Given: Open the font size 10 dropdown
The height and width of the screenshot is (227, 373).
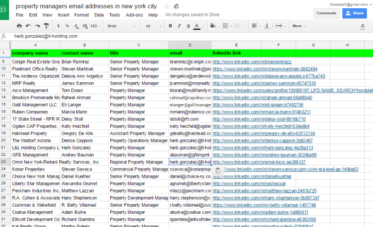Looking at the screenshot, I should [x=153, y=26].
